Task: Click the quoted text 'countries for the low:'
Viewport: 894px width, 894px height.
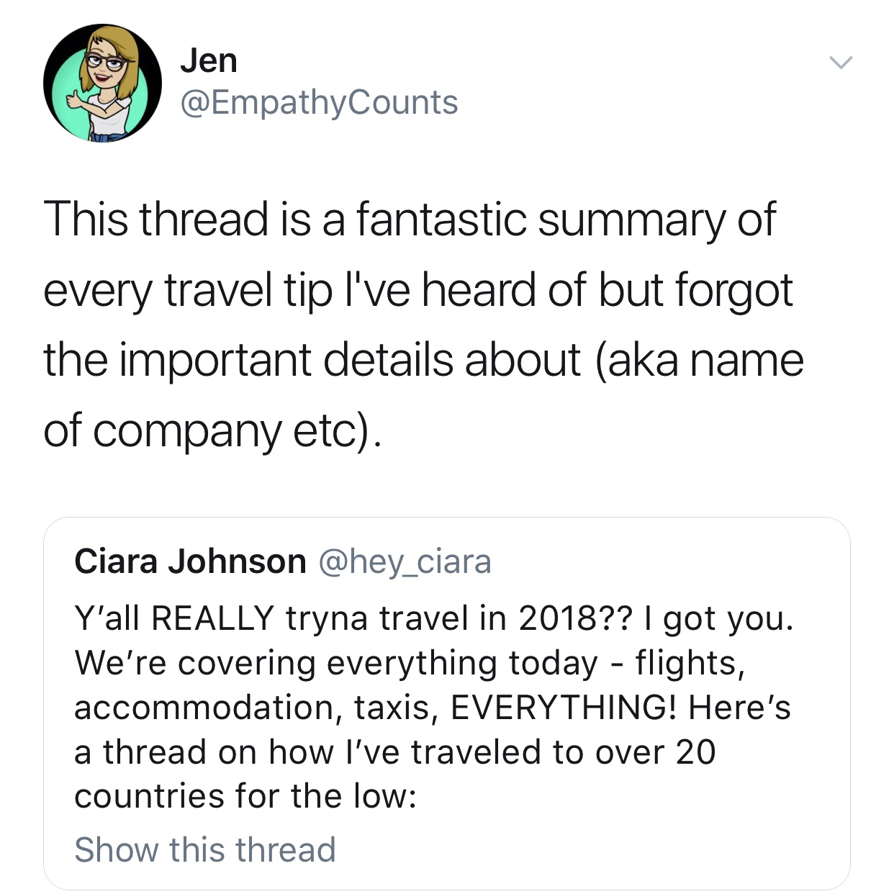Action: (x=245, y=797)
